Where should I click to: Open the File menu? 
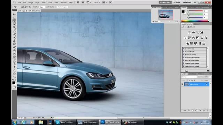click(20, 2)
